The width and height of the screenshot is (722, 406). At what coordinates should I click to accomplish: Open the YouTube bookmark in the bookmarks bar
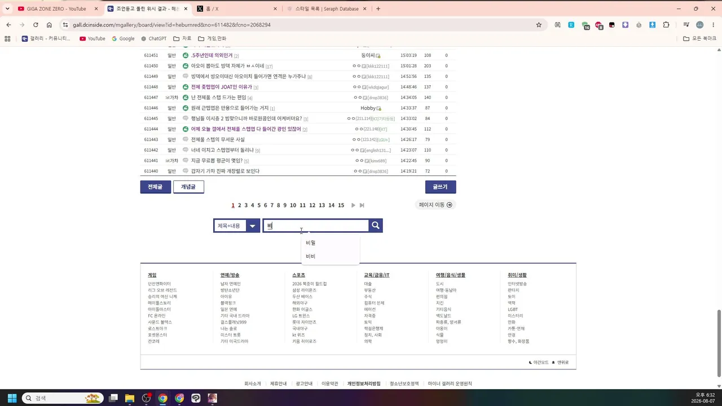(x=93, y=38)
